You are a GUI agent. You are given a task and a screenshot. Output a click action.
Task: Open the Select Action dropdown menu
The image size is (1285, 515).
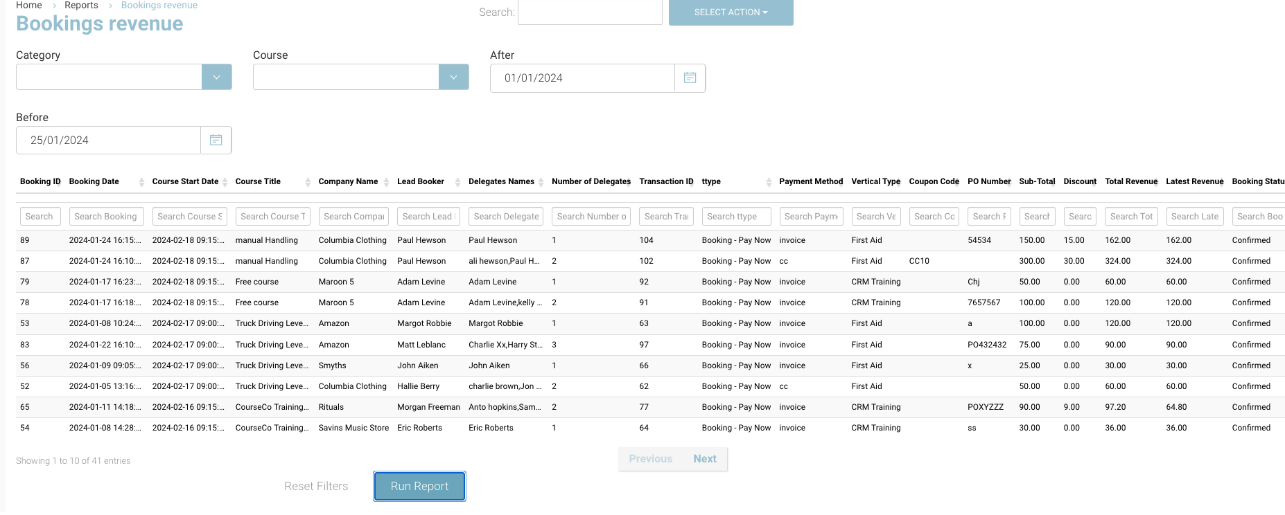[731, 12]
